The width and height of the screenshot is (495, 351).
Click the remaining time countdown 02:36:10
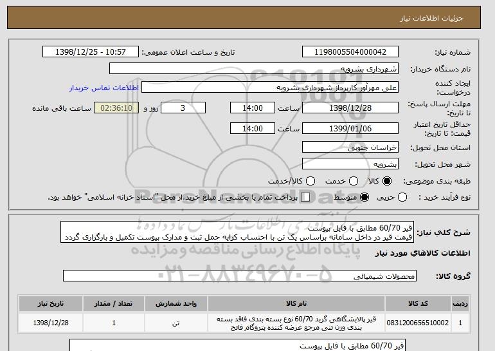tap(116, 108)
